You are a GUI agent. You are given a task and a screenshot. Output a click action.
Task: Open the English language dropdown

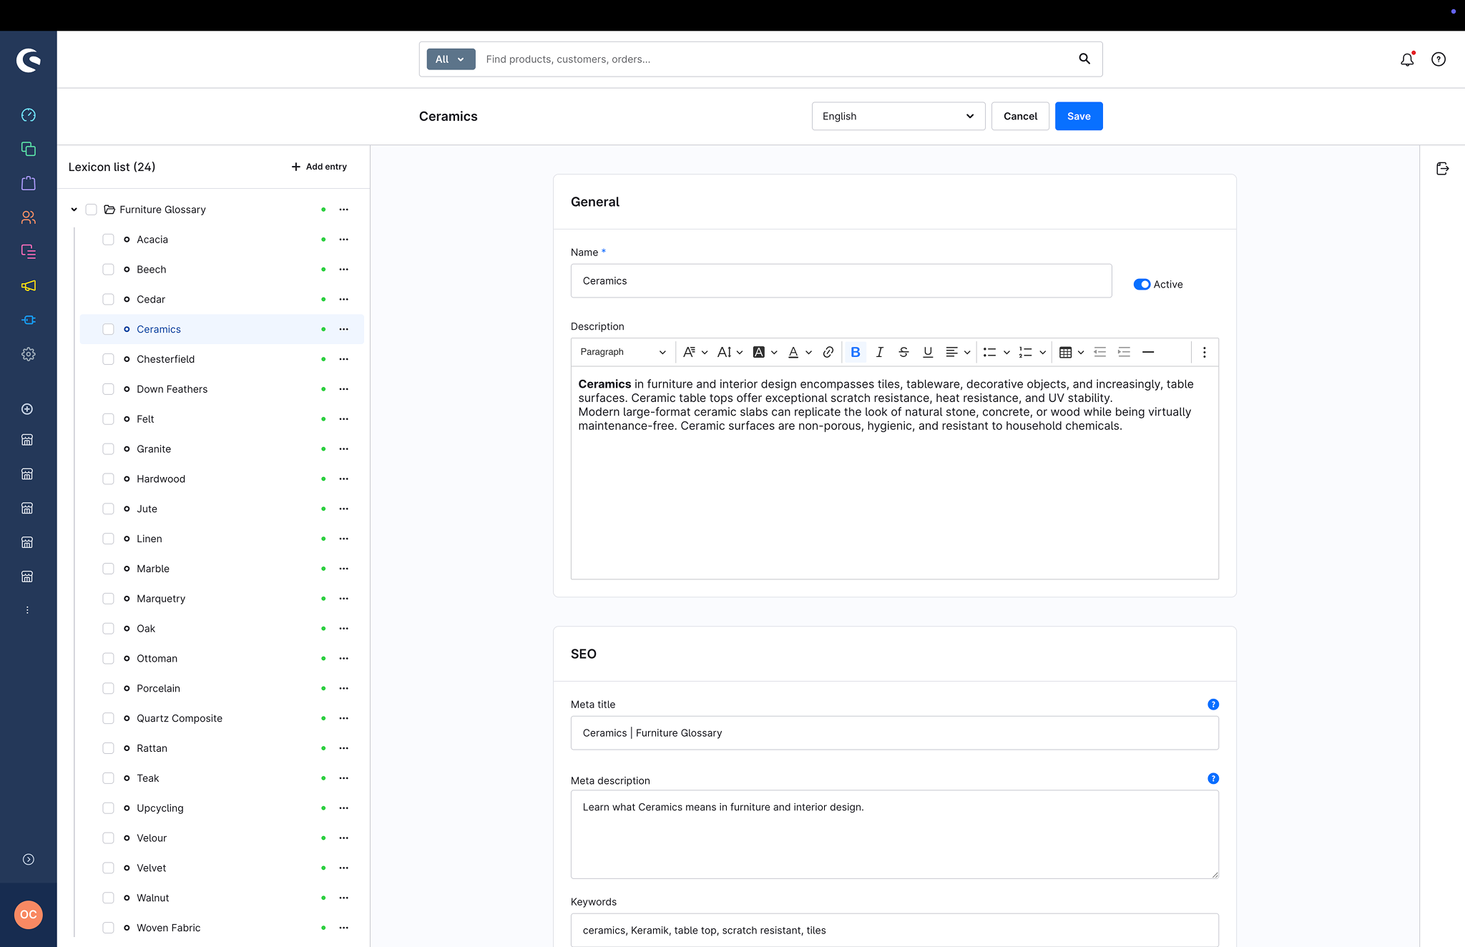point(898,116)
